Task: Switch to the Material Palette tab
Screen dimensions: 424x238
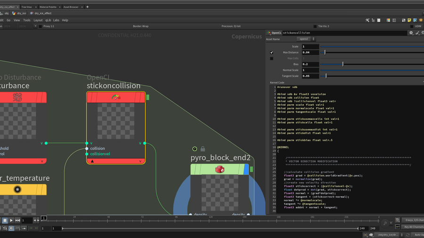Action: tap(48, 7)
